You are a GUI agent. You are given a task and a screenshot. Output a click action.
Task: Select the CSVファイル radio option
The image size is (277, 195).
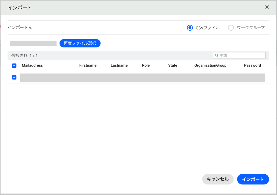(190, 28)
